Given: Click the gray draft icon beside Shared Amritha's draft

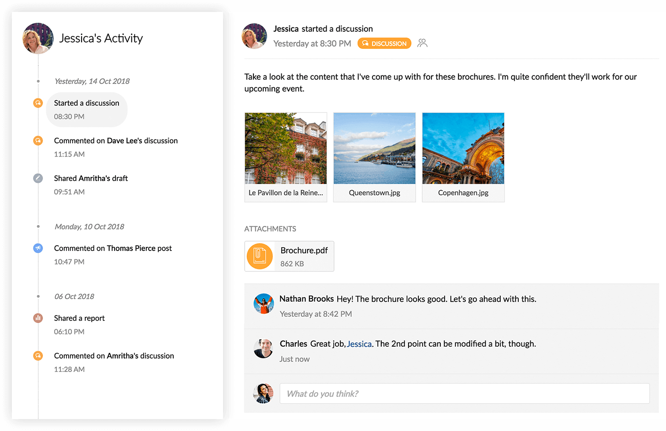Looking at the screenshot, I should pyautogui.click(x=38, y=178).
